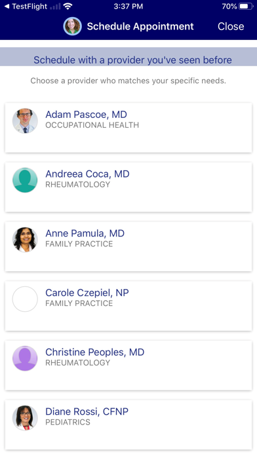This screenshot has width=257, height=456.
Task: Choose Anne Pamula, MD name link
Action: pyautogui.click(x=85, y=233)
